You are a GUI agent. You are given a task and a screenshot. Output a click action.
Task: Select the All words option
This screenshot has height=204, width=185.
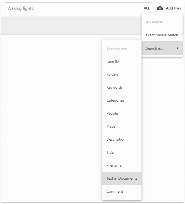pos(154,22)
